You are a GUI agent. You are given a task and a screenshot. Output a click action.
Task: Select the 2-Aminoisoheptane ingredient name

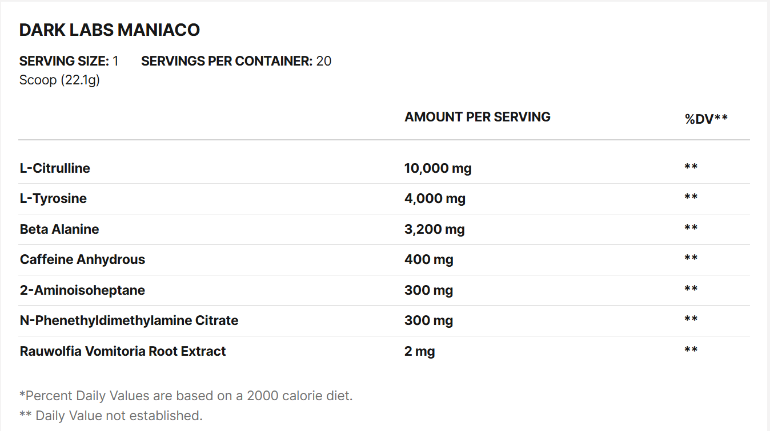[82, 290]
